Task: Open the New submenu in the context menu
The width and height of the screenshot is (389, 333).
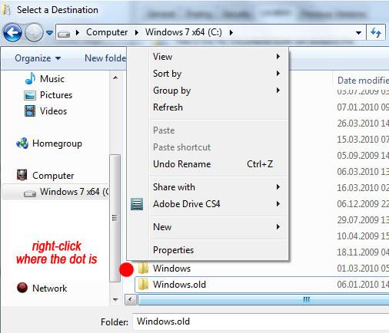Action: [x=208, y=227]
